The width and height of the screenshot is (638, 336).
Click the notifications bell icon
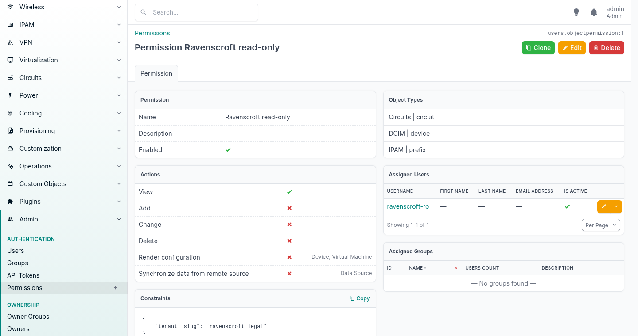(x=594, y=12)
